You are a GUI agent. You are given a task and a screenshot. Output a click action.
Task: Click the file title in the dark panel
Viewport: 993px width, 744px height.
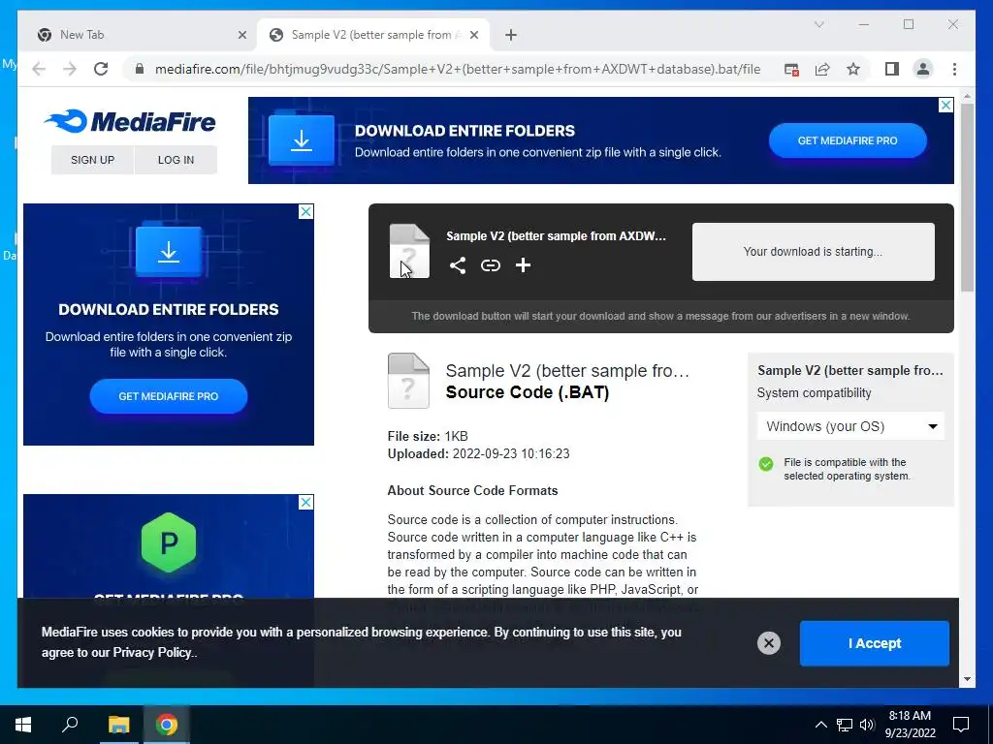[x=556, y=236]
